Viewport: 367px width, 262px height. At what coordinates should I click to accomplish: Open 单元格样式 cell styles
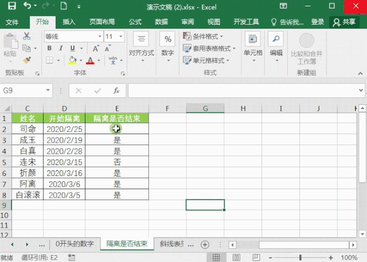pyautogui.click(x=206, y=61)
